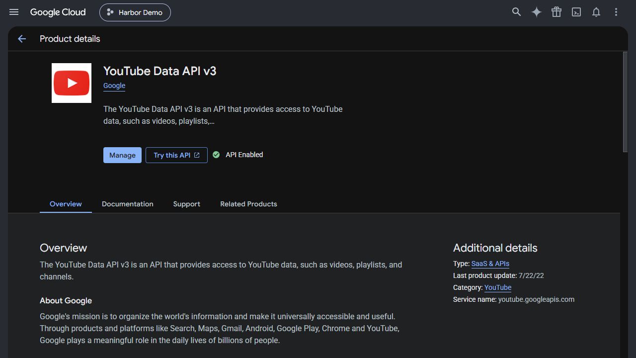
Task: Open notifications bell
Action: tap(596, 12)
